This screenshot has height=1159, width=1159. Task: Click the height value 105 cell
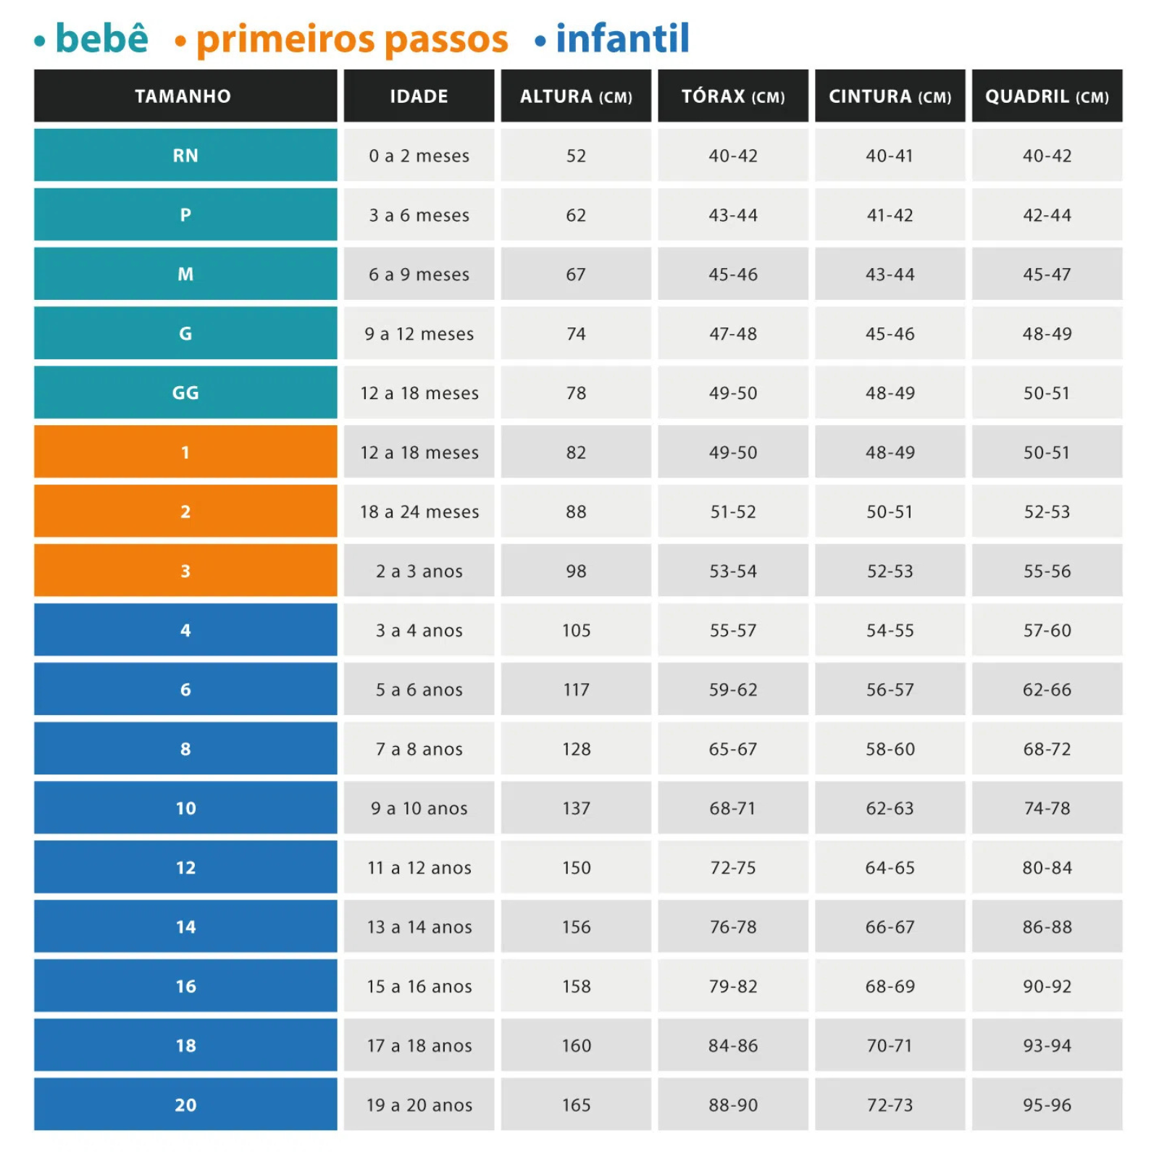pos(576,630)
